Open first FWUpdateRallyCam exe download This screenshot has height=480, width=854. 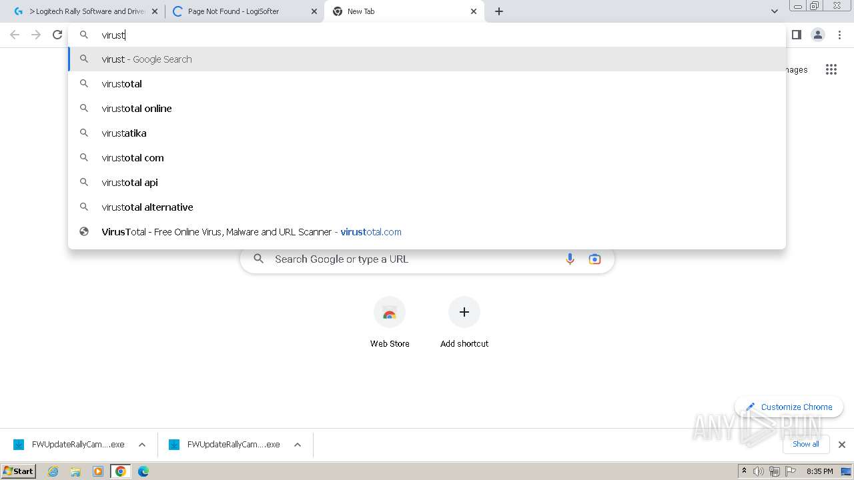[70, 445]
